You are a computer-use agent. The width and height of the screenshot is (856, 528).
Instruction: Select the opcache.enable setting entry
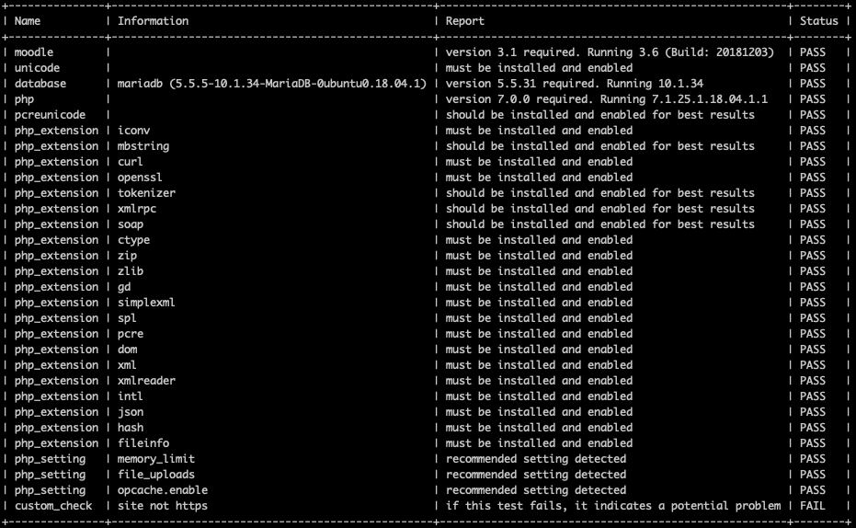(x=163, y=489)
